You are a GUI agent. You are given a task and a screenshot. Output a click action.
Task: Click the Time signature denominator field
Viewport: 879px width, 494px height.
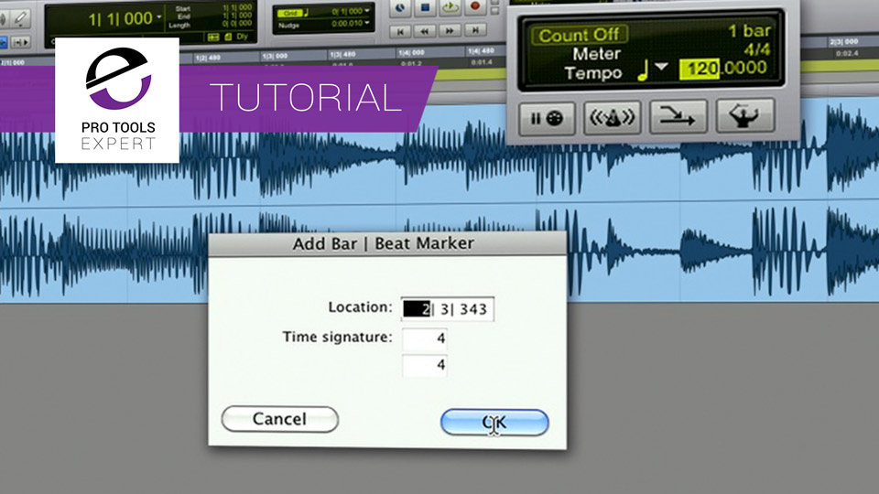click(x=424, y=365)
